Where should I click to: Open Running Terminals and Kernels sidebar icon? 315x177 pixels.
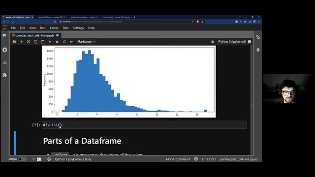(4, 50)
